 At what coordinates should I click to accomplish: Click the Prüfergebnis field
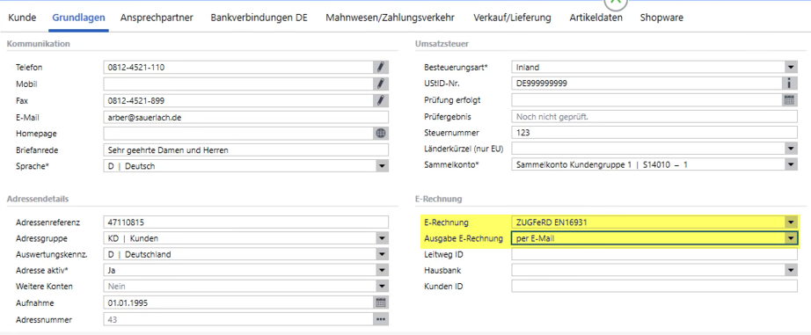(x=654, y=116)
